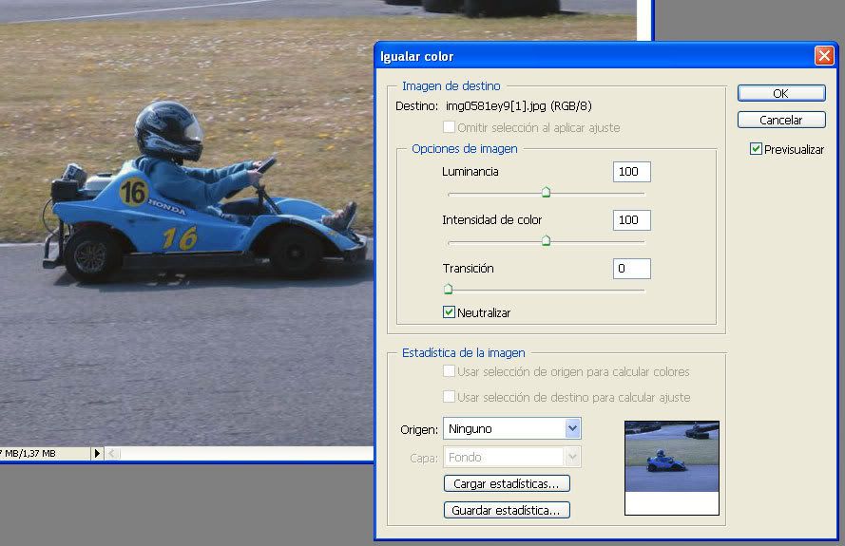Click the Intensidad de color slider handle
The image size is (845, 546).
click(x=546, y=240)
